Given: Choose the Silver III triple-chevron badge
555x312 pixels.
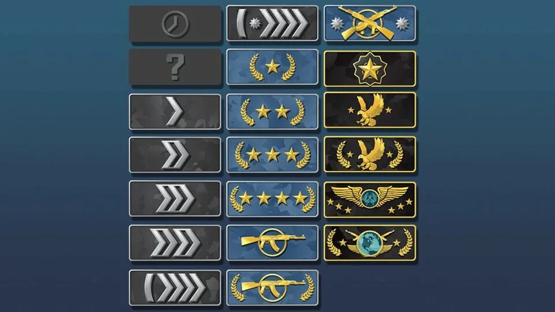Looking at the screenshot, I should tap(175, 199).
